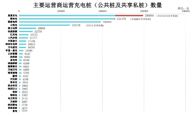Select the value 2887
The image size is (193, 116).
tap(25, 89)
